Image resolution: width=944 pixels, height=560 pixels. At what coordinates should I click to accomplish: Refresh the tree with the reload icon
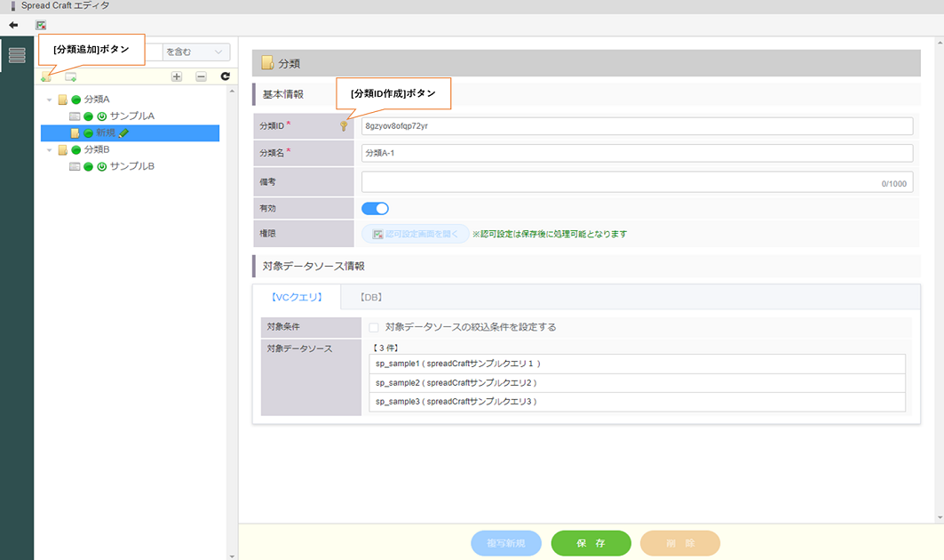point(225,77)
